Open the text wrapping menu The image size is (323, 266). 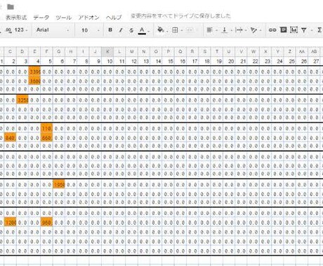pos(239,30)
